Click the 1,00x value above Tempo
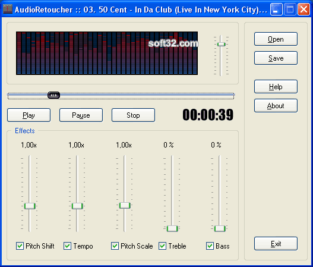The height and width of the screenshot is (267, 313). point(76,145)
